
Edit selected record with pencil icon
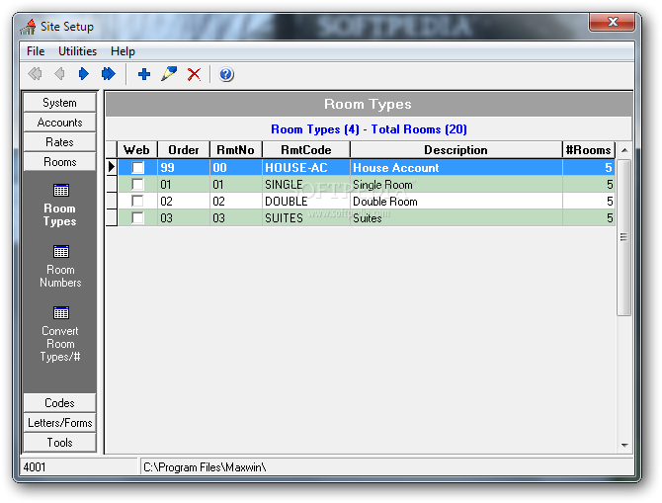pyautogui.click(x=169, y=74)
